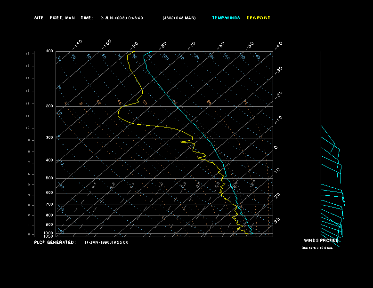The width and height of the screenshot is (373, 288).
Task: Click the 30 temperature label at lower right
Action: pos(277,220)
